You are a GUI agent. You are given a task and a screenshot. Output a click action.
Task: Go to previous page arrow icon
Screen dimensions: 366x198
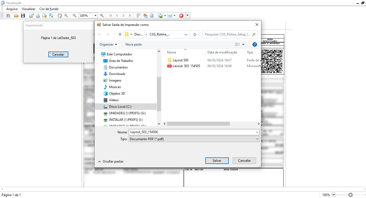point(117,16)
